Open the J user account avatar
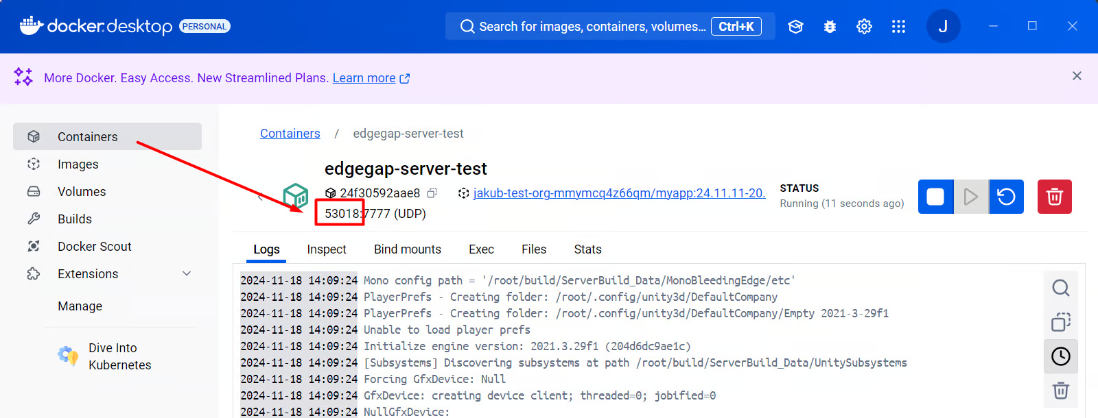This screenshot has width=1098, height=418. 943,26
